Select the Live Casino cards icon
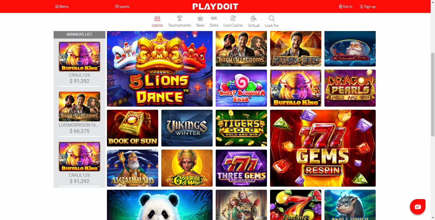The width and height of the screenshot is (435, 220). point(233,18)
